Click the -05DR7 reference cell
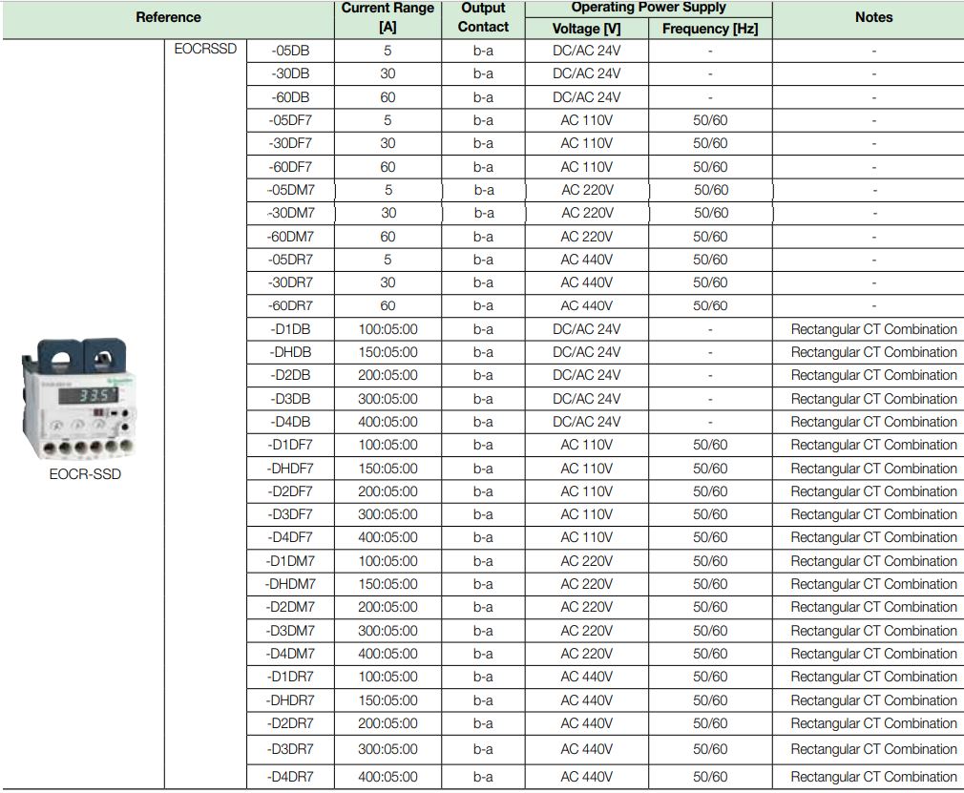Screen dimensions: 964x793 pyautogui.click(x=290, y=260)
